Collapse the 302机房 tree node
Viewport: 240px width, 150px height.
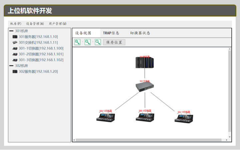point(11,66)
